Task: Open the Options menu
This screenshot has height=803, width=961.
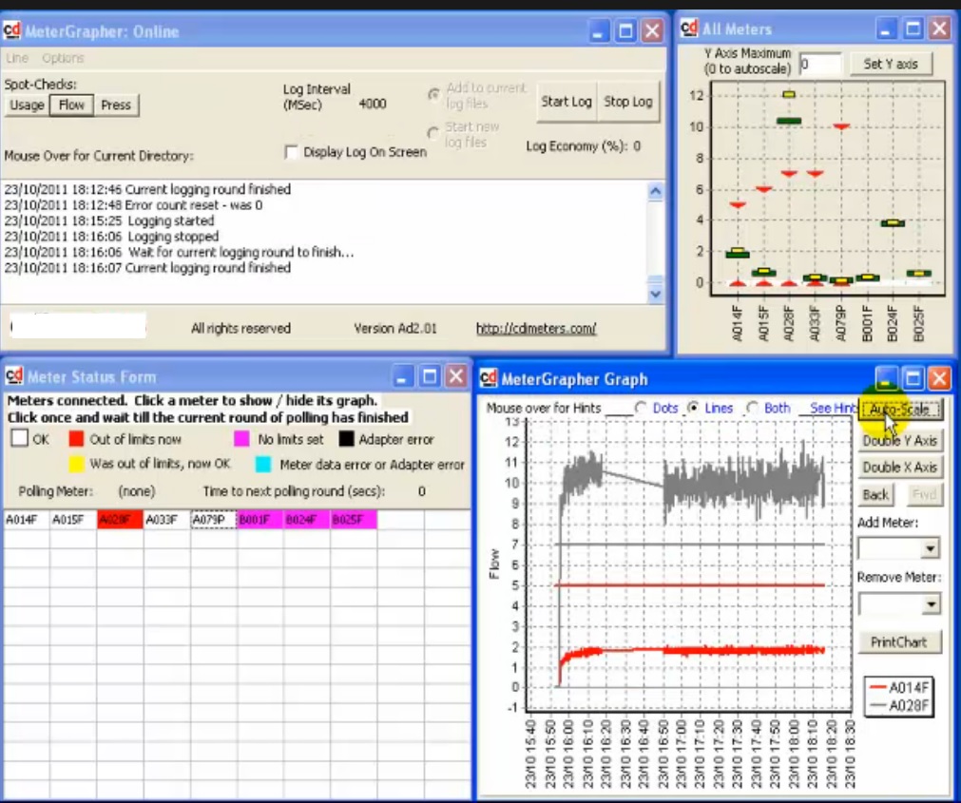Action: point(63,58)
